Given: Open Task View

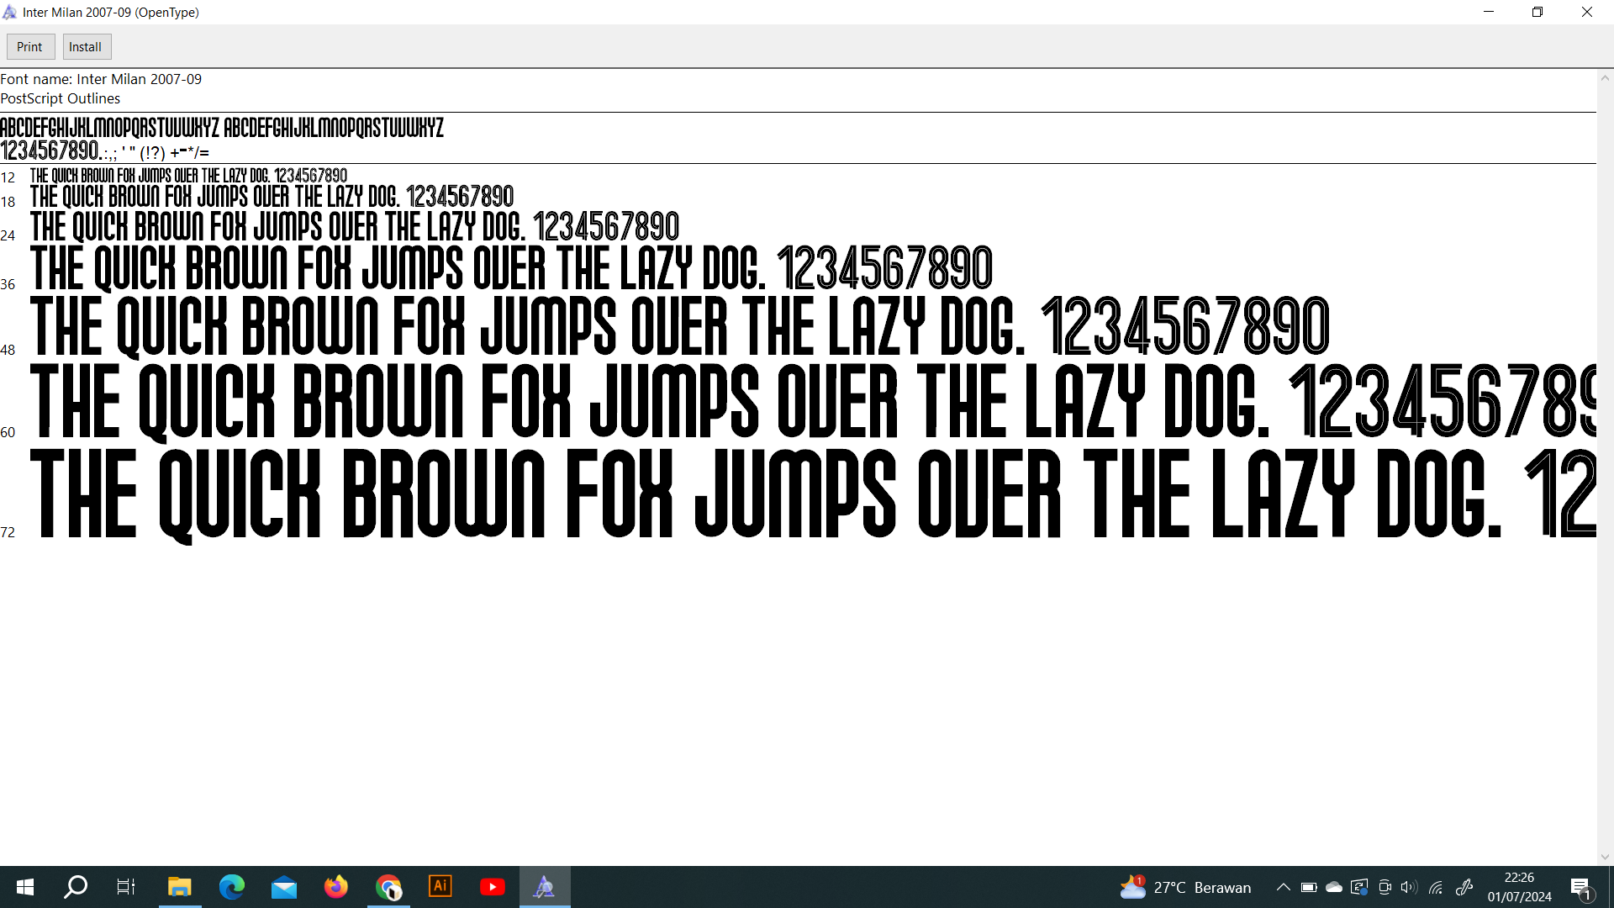Looking at the screenshot, I should click(x=126, y=887).
